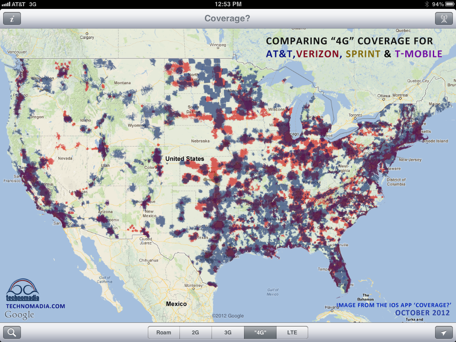Tap the United States label on the map

tap(184, 159)
